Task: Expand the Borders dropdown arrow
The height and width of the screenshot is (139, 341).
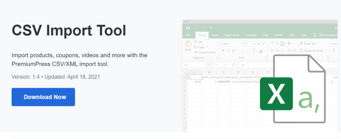Action: 247,51
